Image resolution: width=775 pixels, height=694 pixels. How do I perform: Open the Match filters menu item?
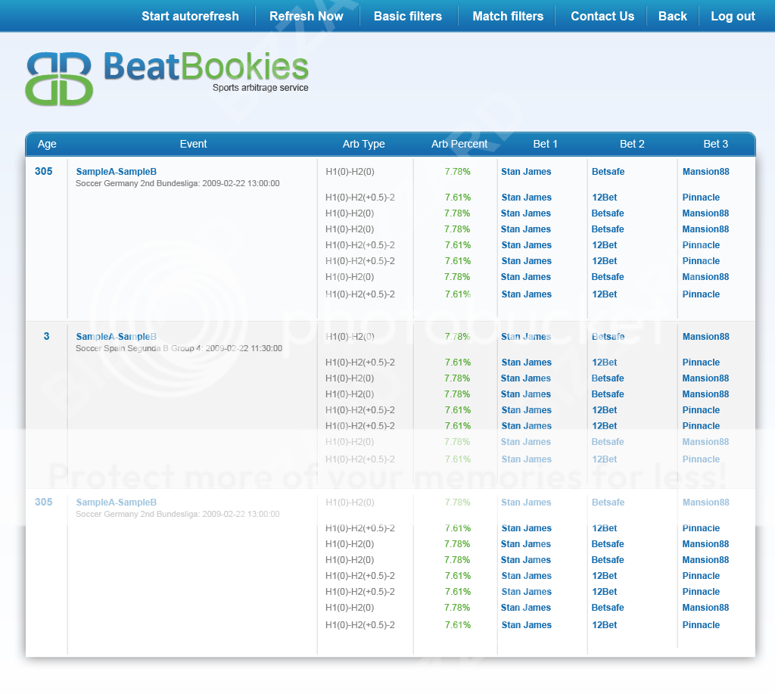[x=508, y=17]
